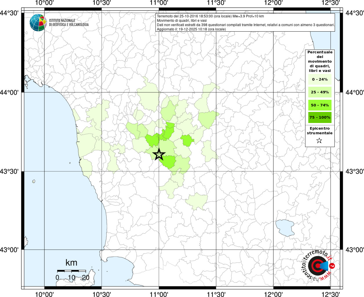364x297 pixels.
Task: Click the bottom axis label 11°00'
Action: [159, 294]
